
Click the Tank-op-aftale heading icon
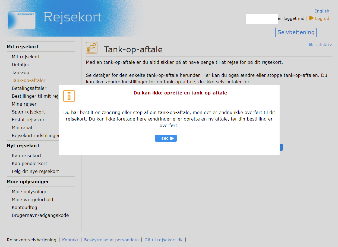click(91, 48)
